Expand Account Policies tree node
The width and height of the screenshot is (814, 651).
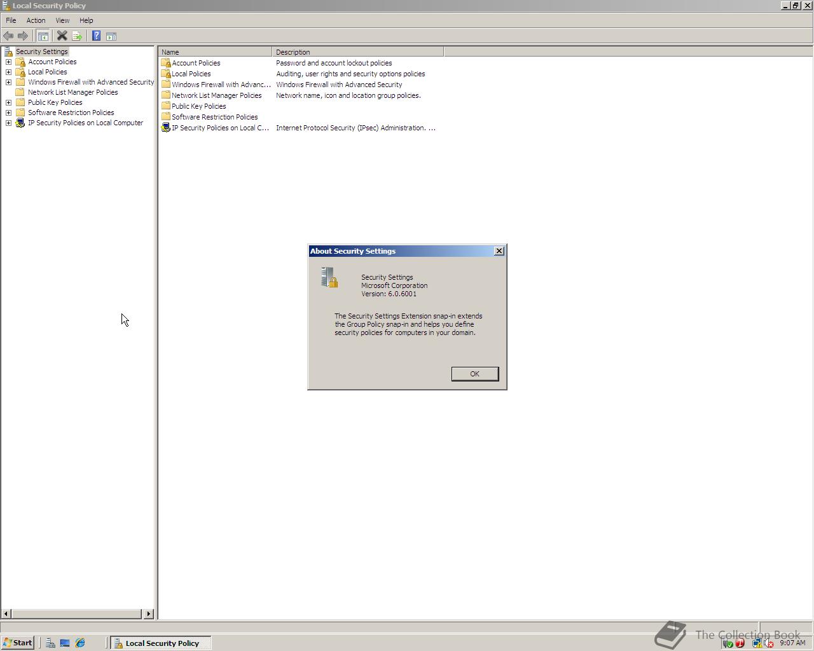(x=8, y=62)
